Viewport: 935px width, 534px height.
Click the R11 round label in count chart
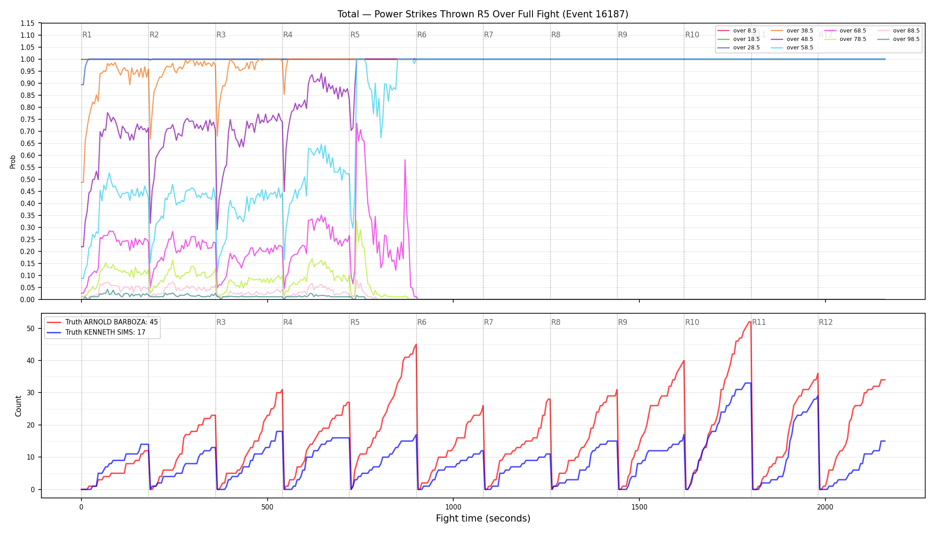(759, 322)
